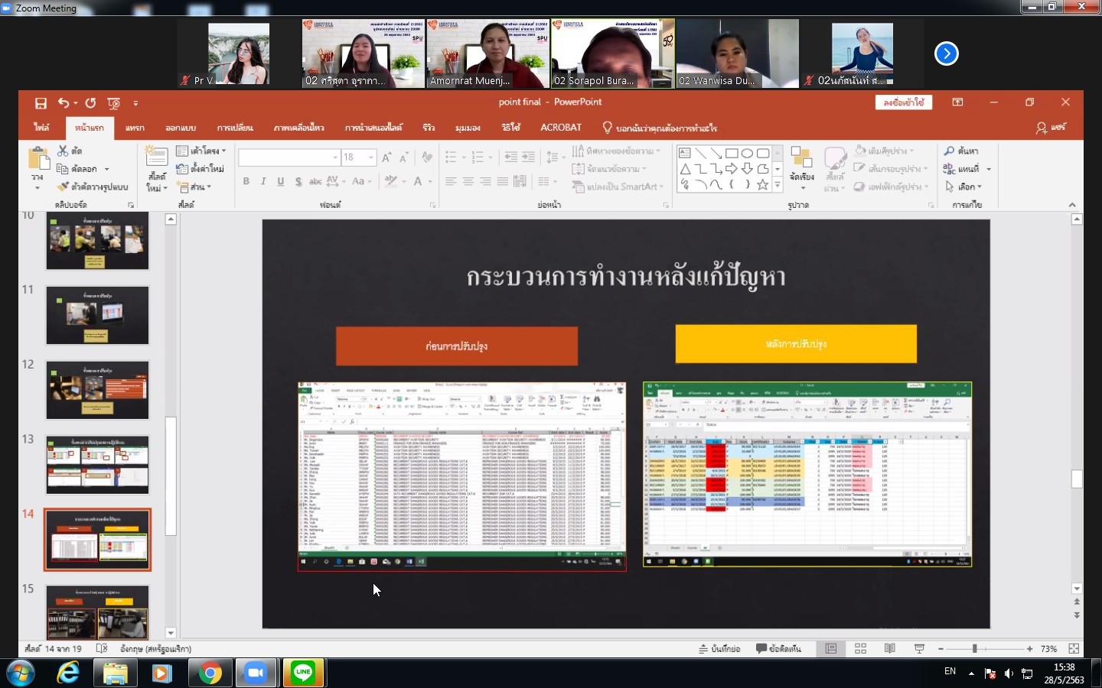Open the ACROBAT ribbon tab
Viewport: 1102px width, 688px height.
561,128
